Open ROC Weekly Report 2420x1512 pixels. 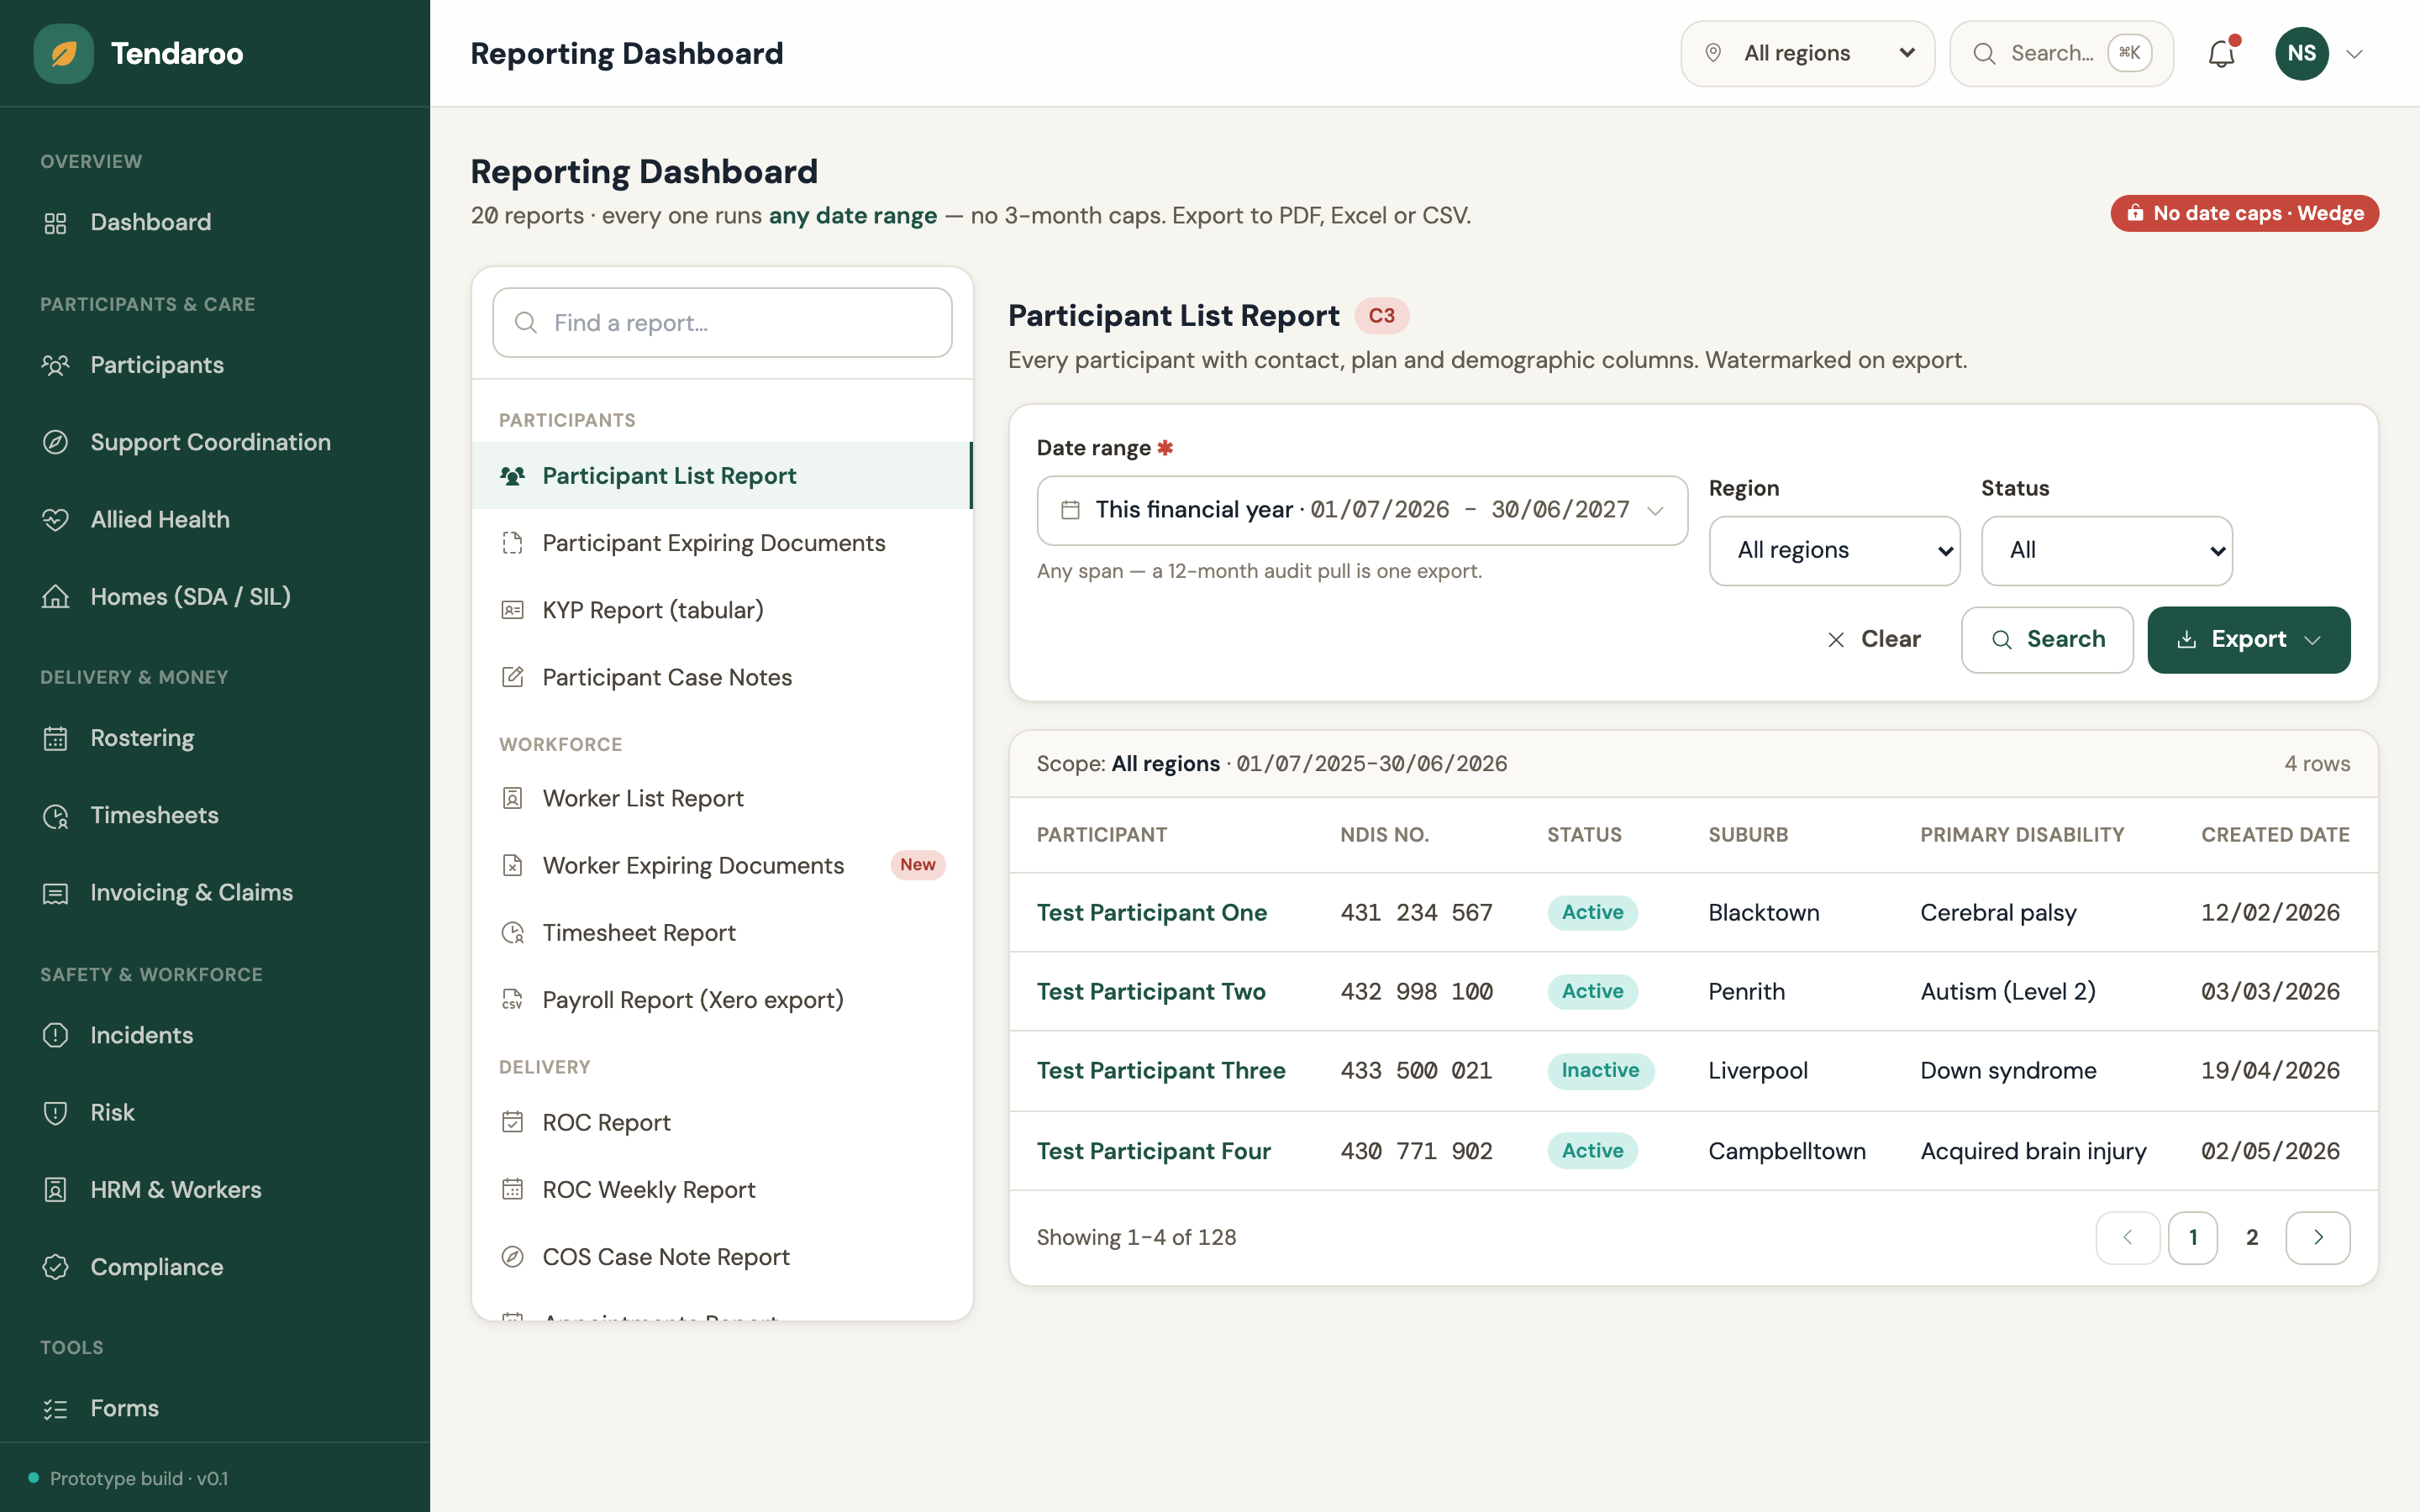click(x=722, y=1189)
